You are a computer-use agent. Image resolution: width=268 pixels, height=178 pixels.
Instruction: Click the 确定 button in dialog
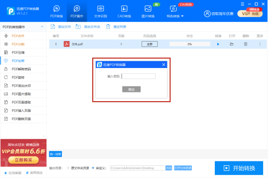click(131, 89)
